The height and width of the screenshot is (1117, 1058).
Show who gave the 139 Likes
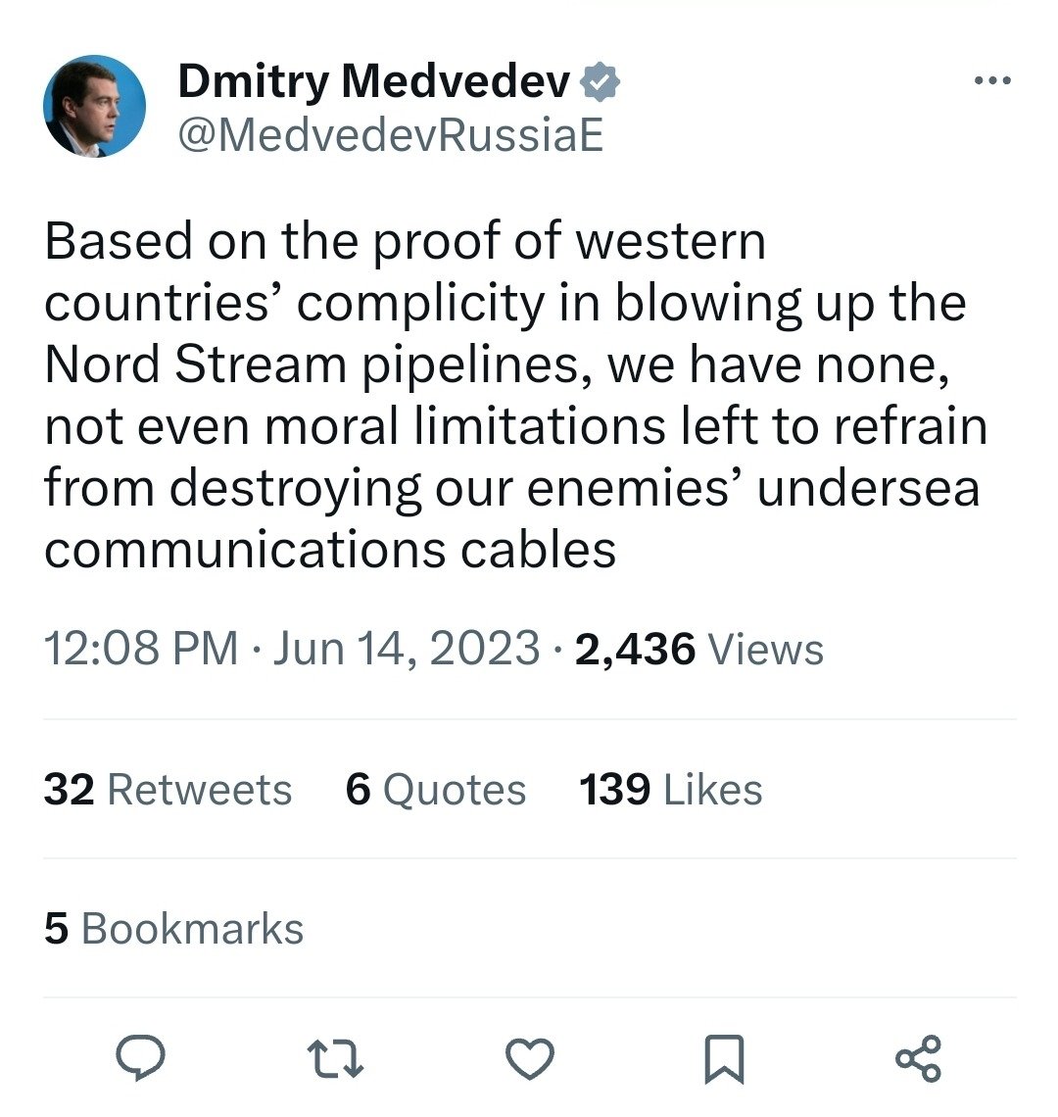670,790
